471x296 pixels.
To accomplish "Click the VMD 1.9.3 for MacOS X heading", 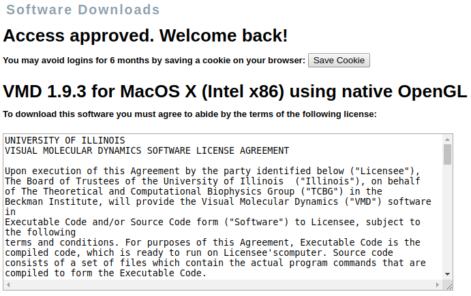I will 235,91.
